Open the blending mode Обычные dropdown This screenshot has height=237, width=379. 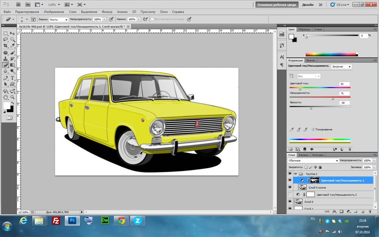[x=313, y=161]
